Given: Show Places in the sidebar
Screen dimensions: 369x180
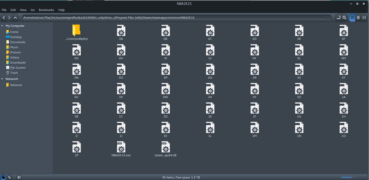Looking at the screenshot, I should pyautogui.click(x=3, y=177).
